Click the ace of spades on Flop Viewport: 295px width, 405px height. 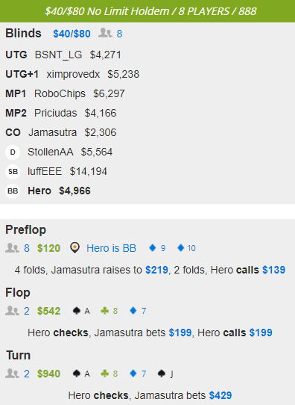coord(81,311)
